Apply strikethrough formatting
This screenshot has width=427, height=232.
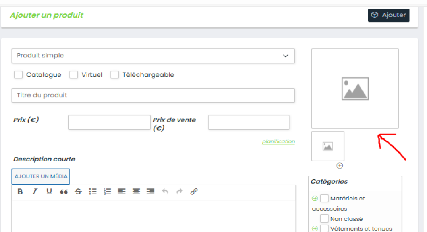pos(78,192)
